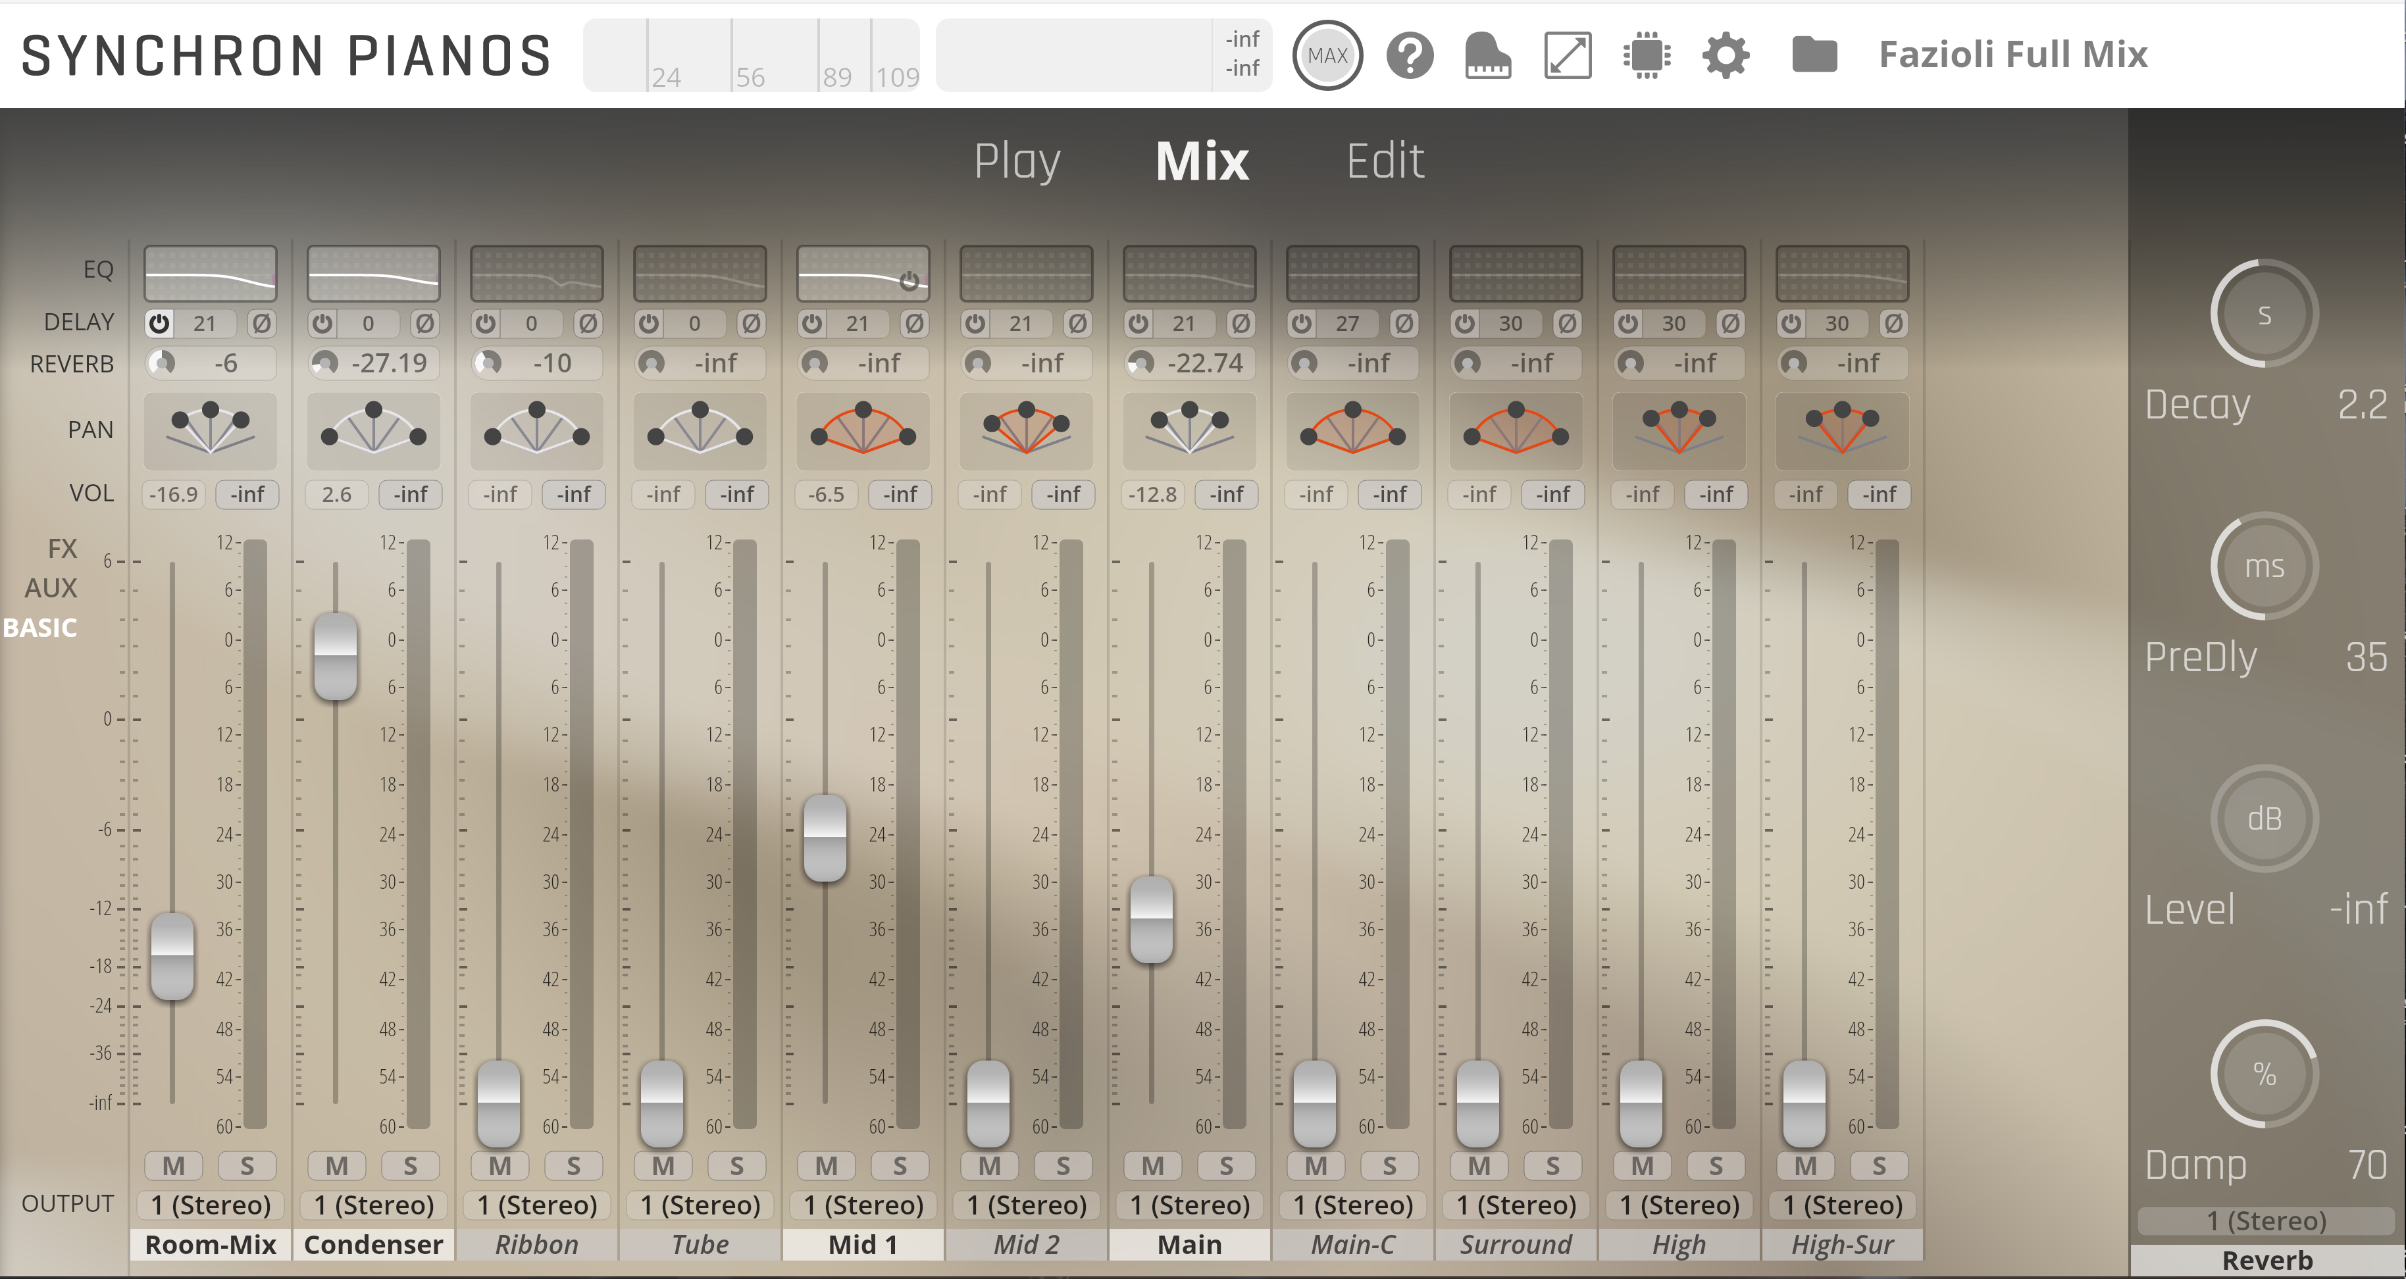Click the Mid 1 volume value -6.5
This screenshot has width=2406, height=1279.
pyautogui.click(x=827, y=495)
